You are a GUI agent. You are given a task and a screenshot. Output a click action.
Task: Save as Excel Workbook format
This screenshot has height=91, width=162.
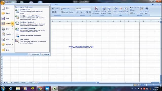tap(32, 11)
